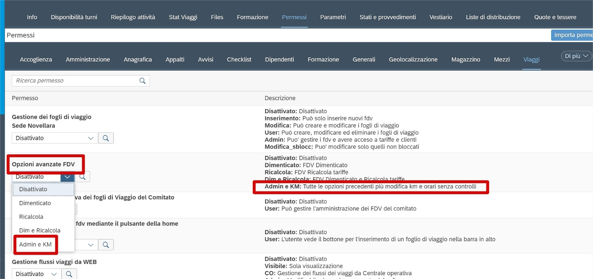This screenshot has height=279, width=593.
Task: Expand the Di più overflow menu
Action: [x=576, y=56]
